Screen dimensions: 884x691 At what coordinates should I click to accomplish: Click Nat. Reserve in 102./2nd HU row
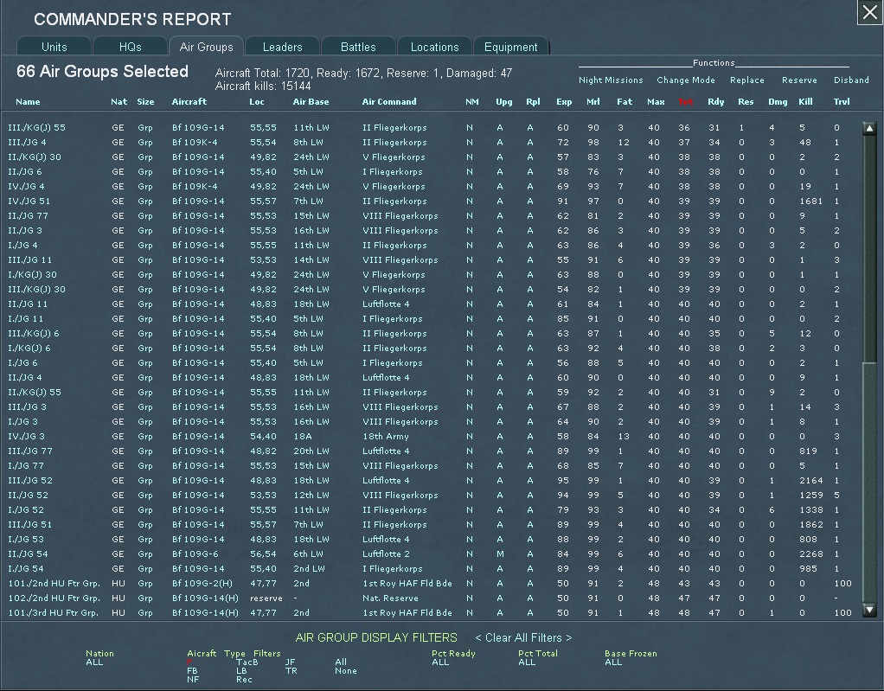pyautogui.click(x=391, y=598)
